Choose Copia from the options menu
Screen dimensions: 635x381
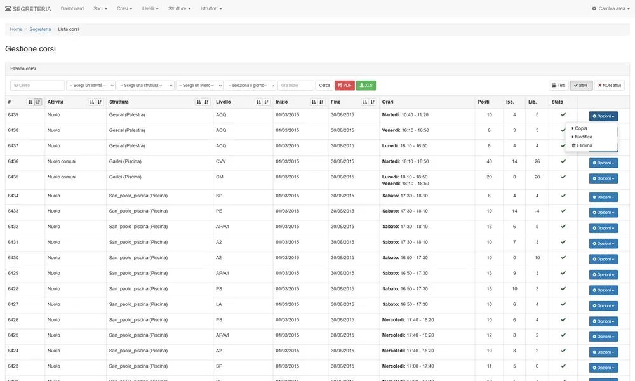(580, 128)
